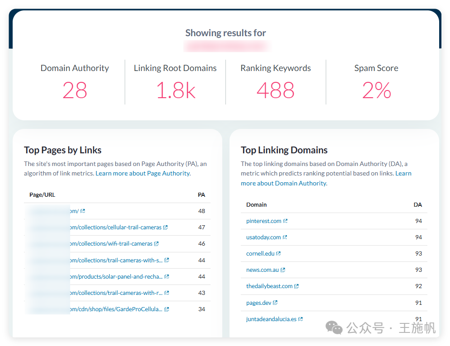Click the Spam Score value 2%

click(x=376, y=90)
